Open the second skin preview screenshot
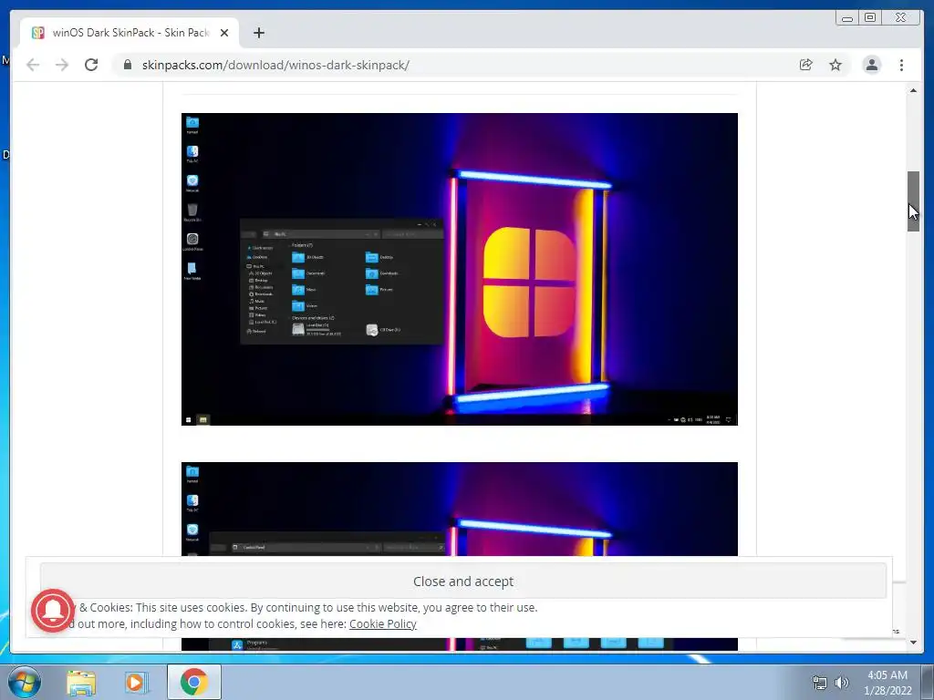The width and height of the screenshot is (934, 700). [x=460, y=509]
